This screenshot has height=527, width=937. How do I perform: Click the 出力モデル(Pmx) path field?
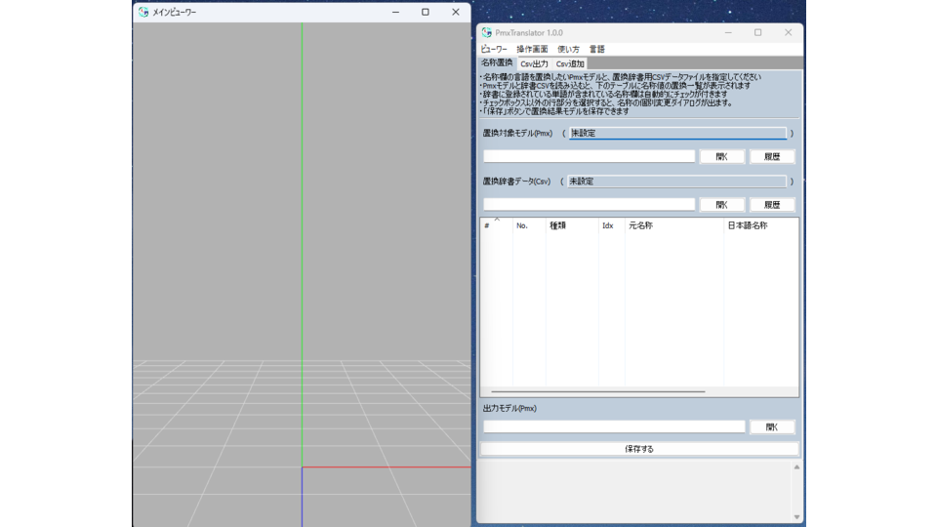(x=614, y=426)
